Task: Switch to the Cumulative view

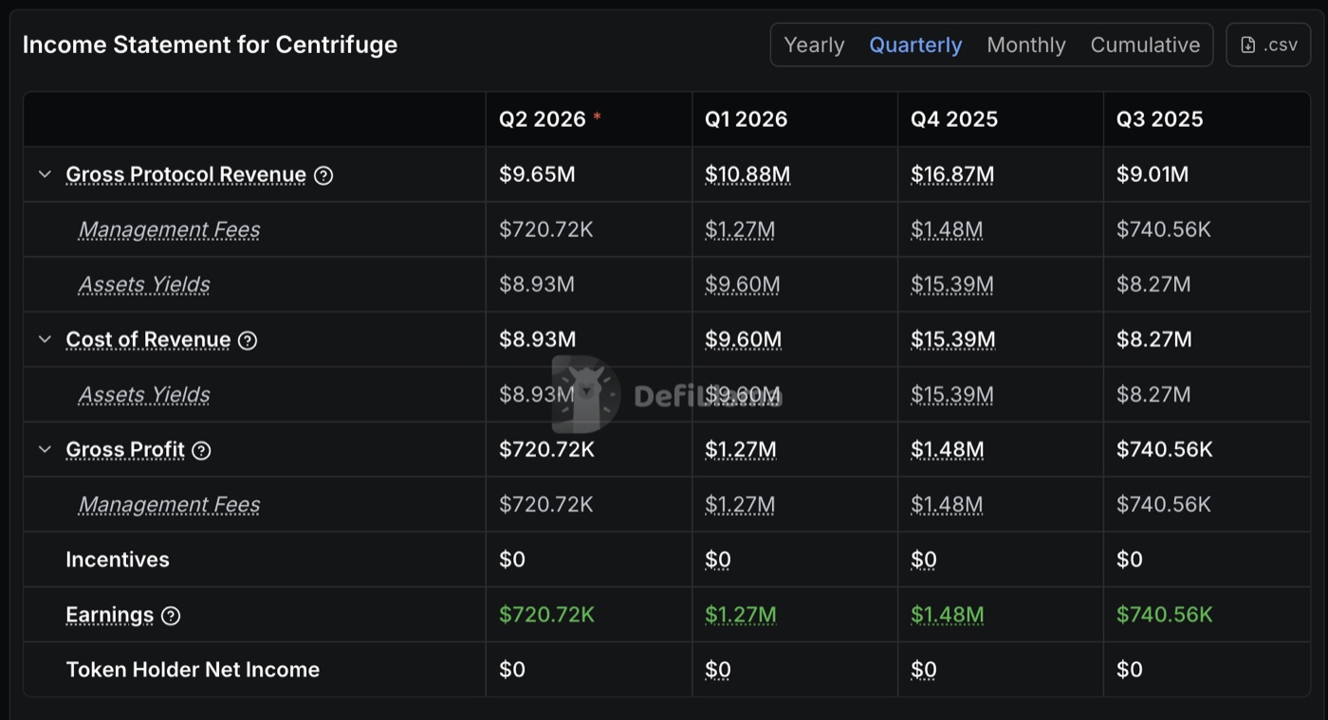Action: tap(1145, 45)
